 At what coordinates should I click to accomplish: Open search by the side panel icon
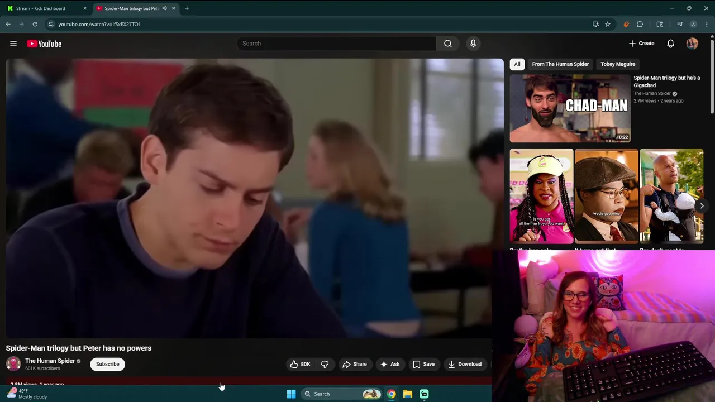coord(660,24)
